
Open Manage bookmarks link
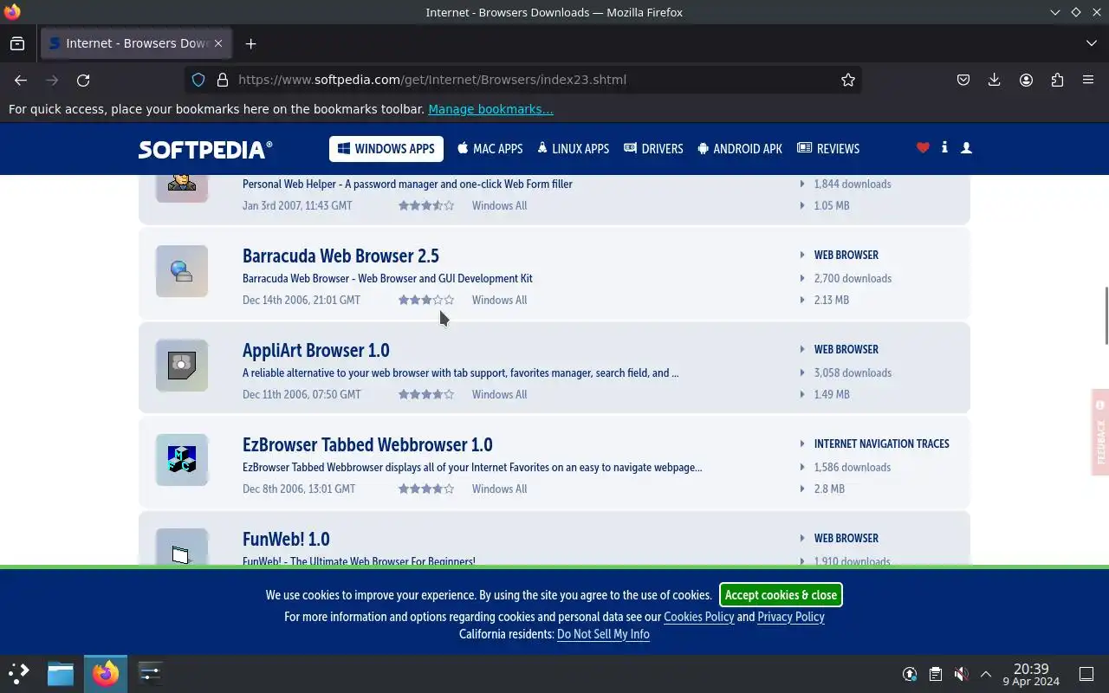click(x=490, y=109)
